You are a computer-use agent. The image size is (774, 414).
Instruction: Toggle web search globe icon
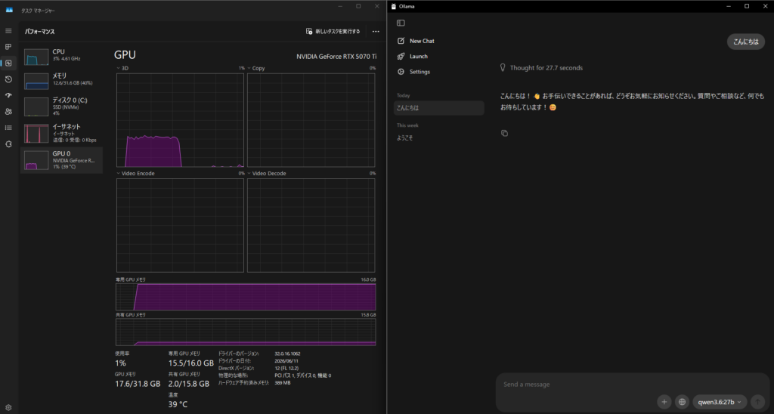(682, 402)
